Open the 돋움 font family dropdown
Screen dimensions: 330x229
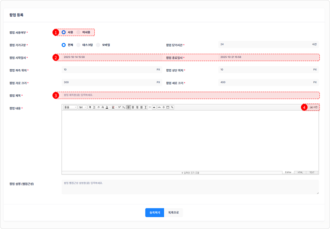pyautogui.click(x=70, y=107)
